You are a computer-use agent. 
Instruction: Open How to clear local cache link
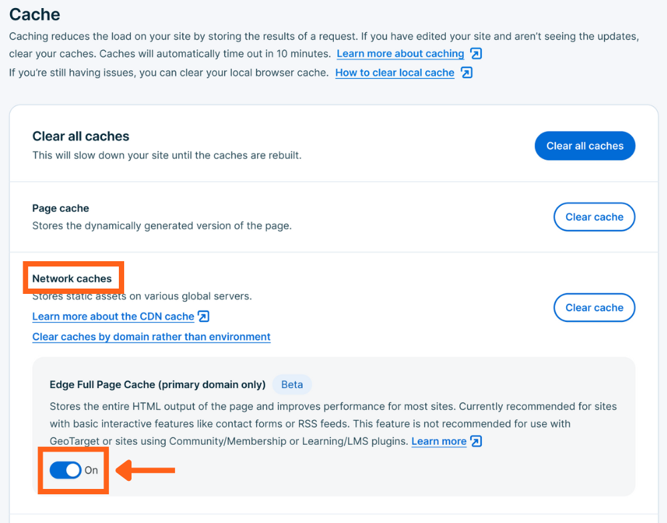point(395,73)
